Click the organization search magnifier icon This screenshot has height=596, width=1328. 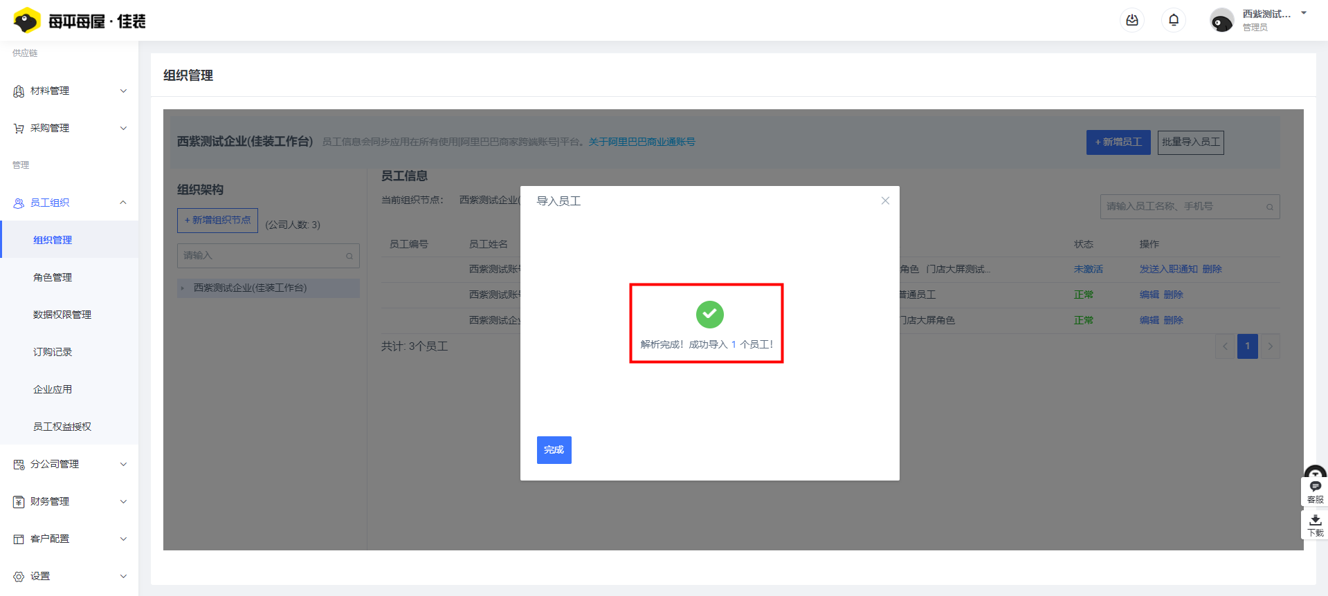tap(349, 256)
